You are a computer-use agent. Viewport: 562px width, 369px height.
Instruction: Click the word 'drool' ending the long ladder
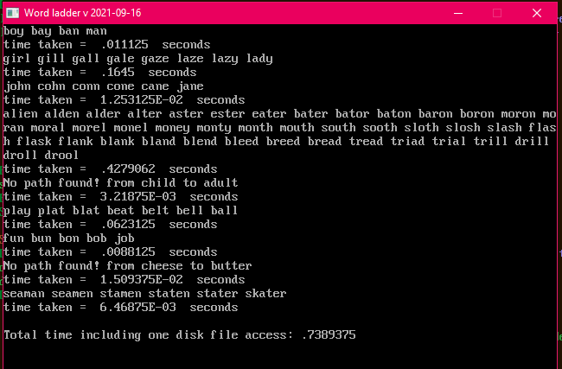click(61, 156)
